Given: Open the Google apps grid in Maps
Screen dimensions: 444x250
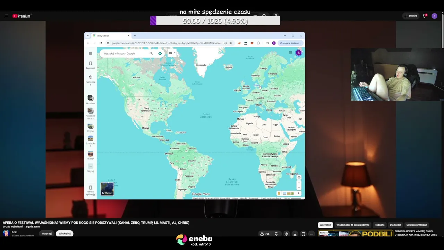Looking at the screenshot, I should (x=290, y=53).
